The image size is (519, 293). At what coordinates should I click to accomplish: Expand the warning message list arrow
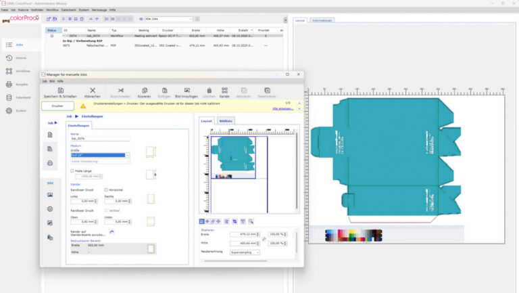(299, 109)
